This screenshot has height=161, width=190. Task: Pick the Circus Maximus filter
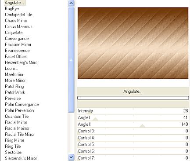(18, 26)
